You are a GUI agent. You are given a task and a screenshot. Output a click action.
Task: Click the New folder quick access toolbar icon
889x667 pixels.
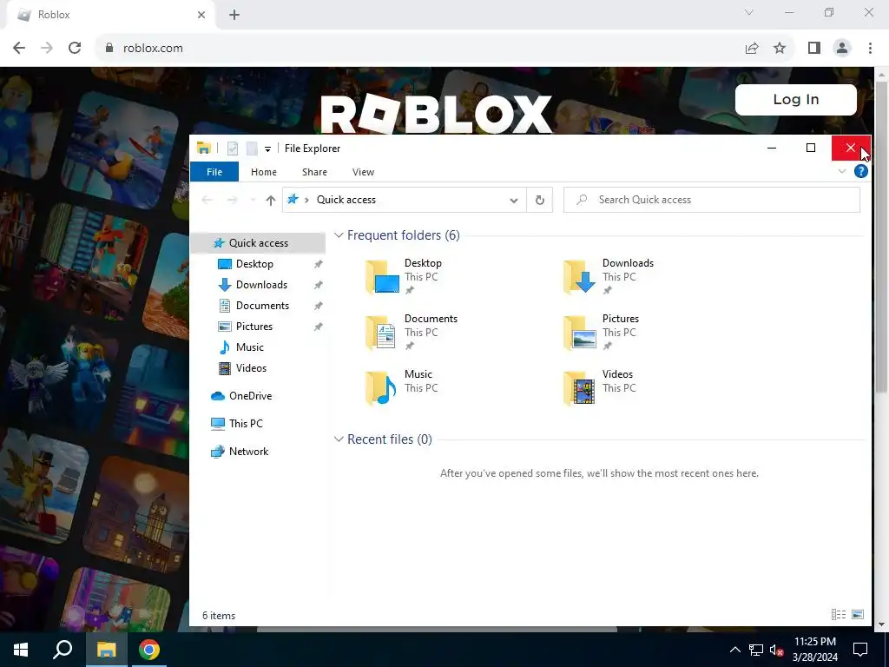252,149
